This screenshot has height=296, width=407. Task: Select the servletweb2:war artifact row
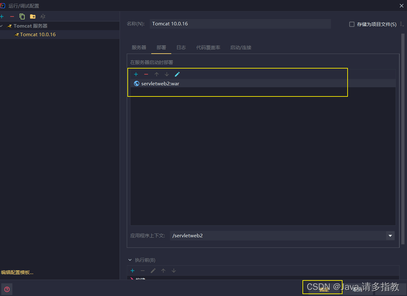point(263,84)
